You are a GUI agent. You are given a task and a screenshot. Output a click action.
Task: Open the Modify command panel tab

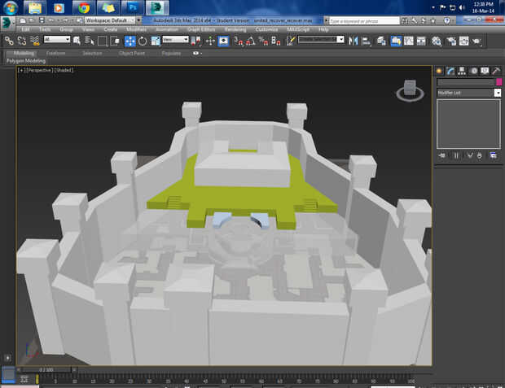[x=450, y=71]
